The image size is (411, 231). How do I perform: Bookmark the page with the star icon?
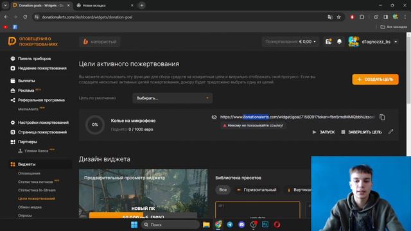[x=338, y=17]
